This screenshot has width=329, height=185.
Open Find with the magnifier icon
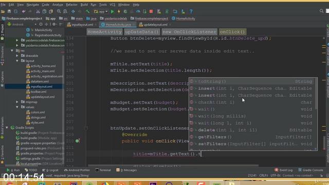tap(59, 11)
